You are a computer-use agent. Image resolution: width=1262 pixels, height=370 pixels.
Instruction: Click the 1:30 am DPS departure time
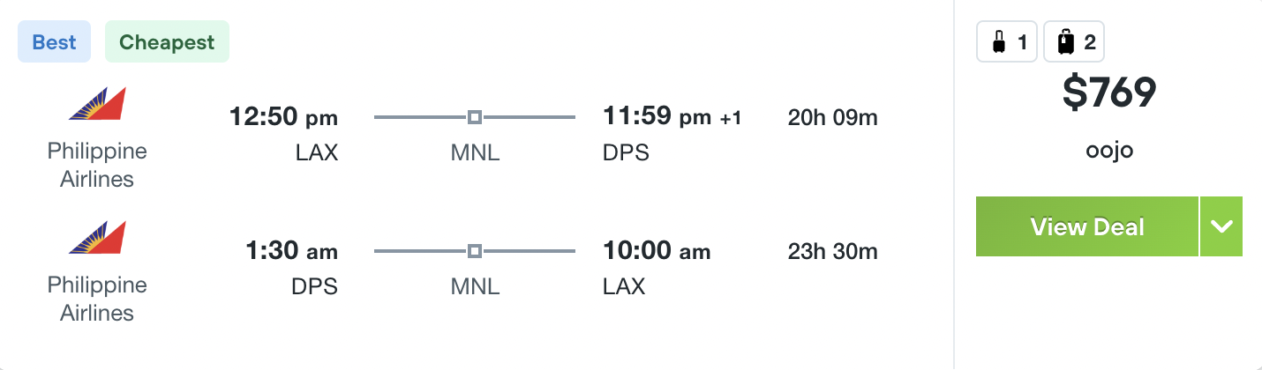291,251
